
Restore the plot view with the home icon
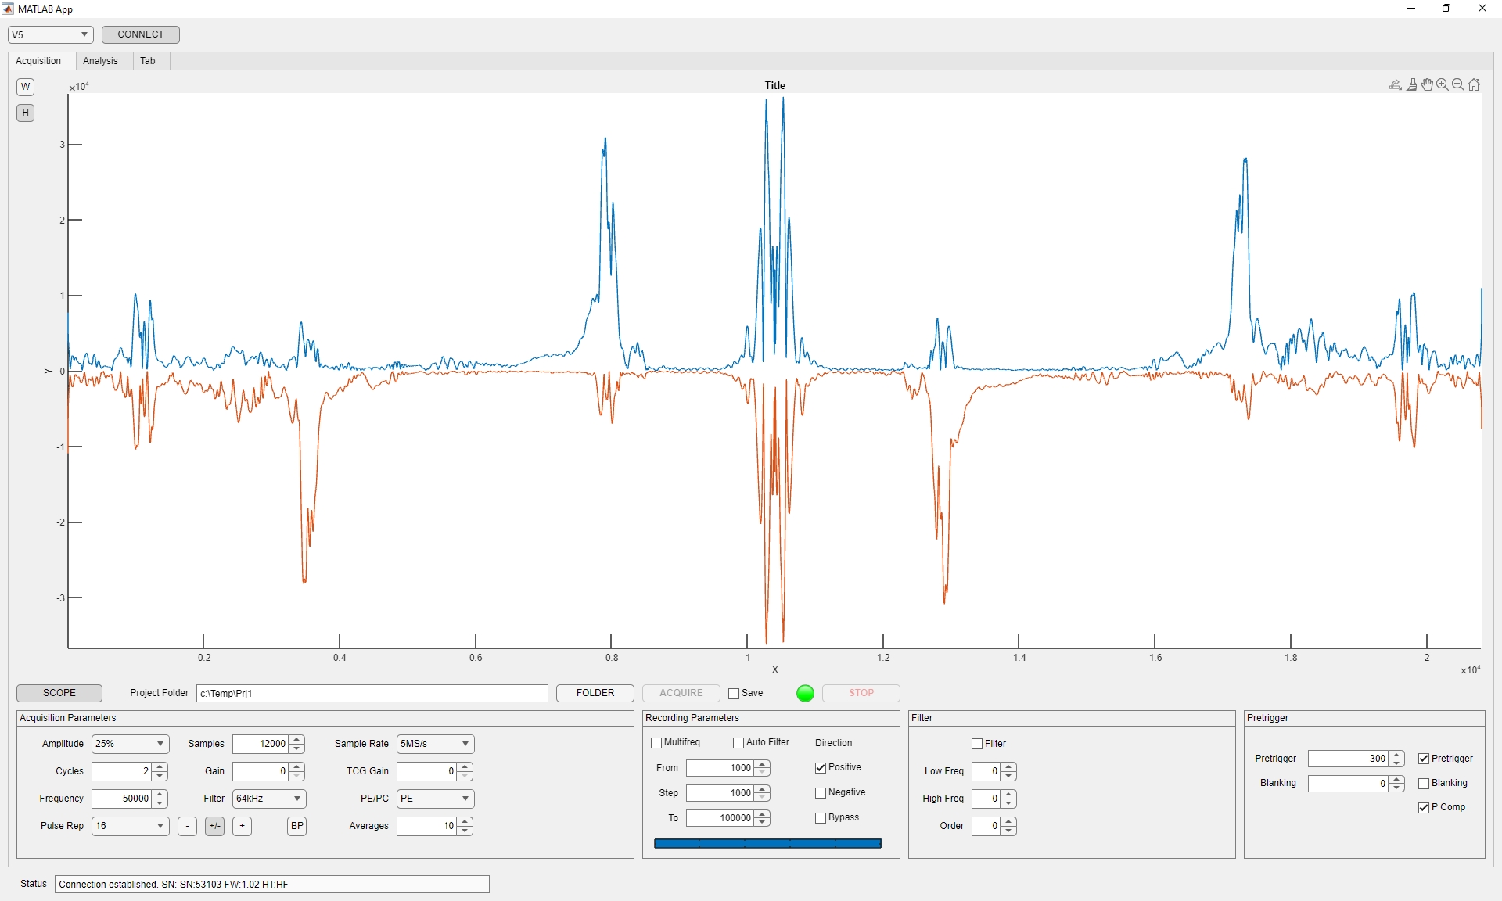pyautogui.click(x=1474, y=84)
